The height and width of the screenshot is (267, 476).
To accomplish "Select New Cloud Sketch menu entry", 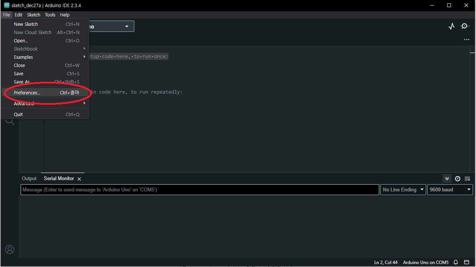I will pyautogui.click(x=45, y=32).
